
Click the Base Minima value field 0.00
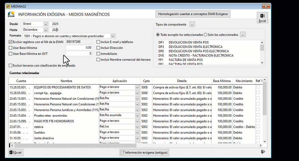coord(79,47)
